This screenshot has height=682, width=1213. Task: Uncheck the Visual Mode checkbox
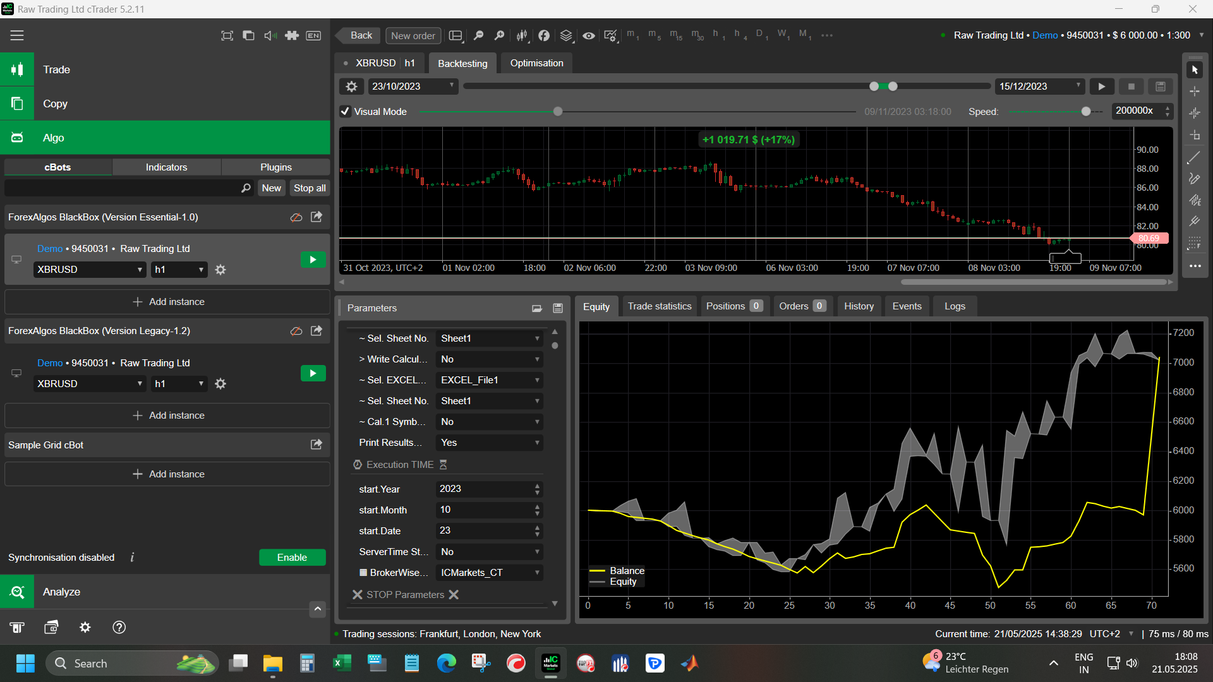point(345,112)
